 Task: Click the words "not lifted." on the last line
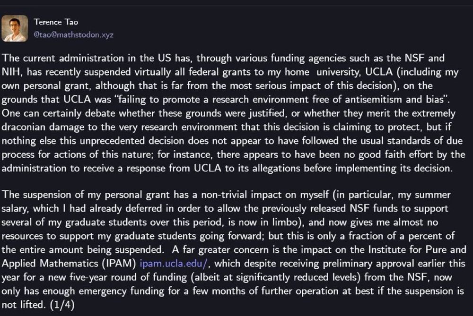[23, 305]
